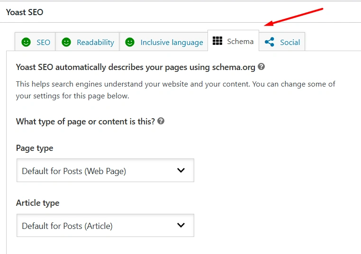This screenshot has width=361, height=254.
Task: Click the 'Yoast SEO automatically describes' heading text
Action: click(135, 67)
